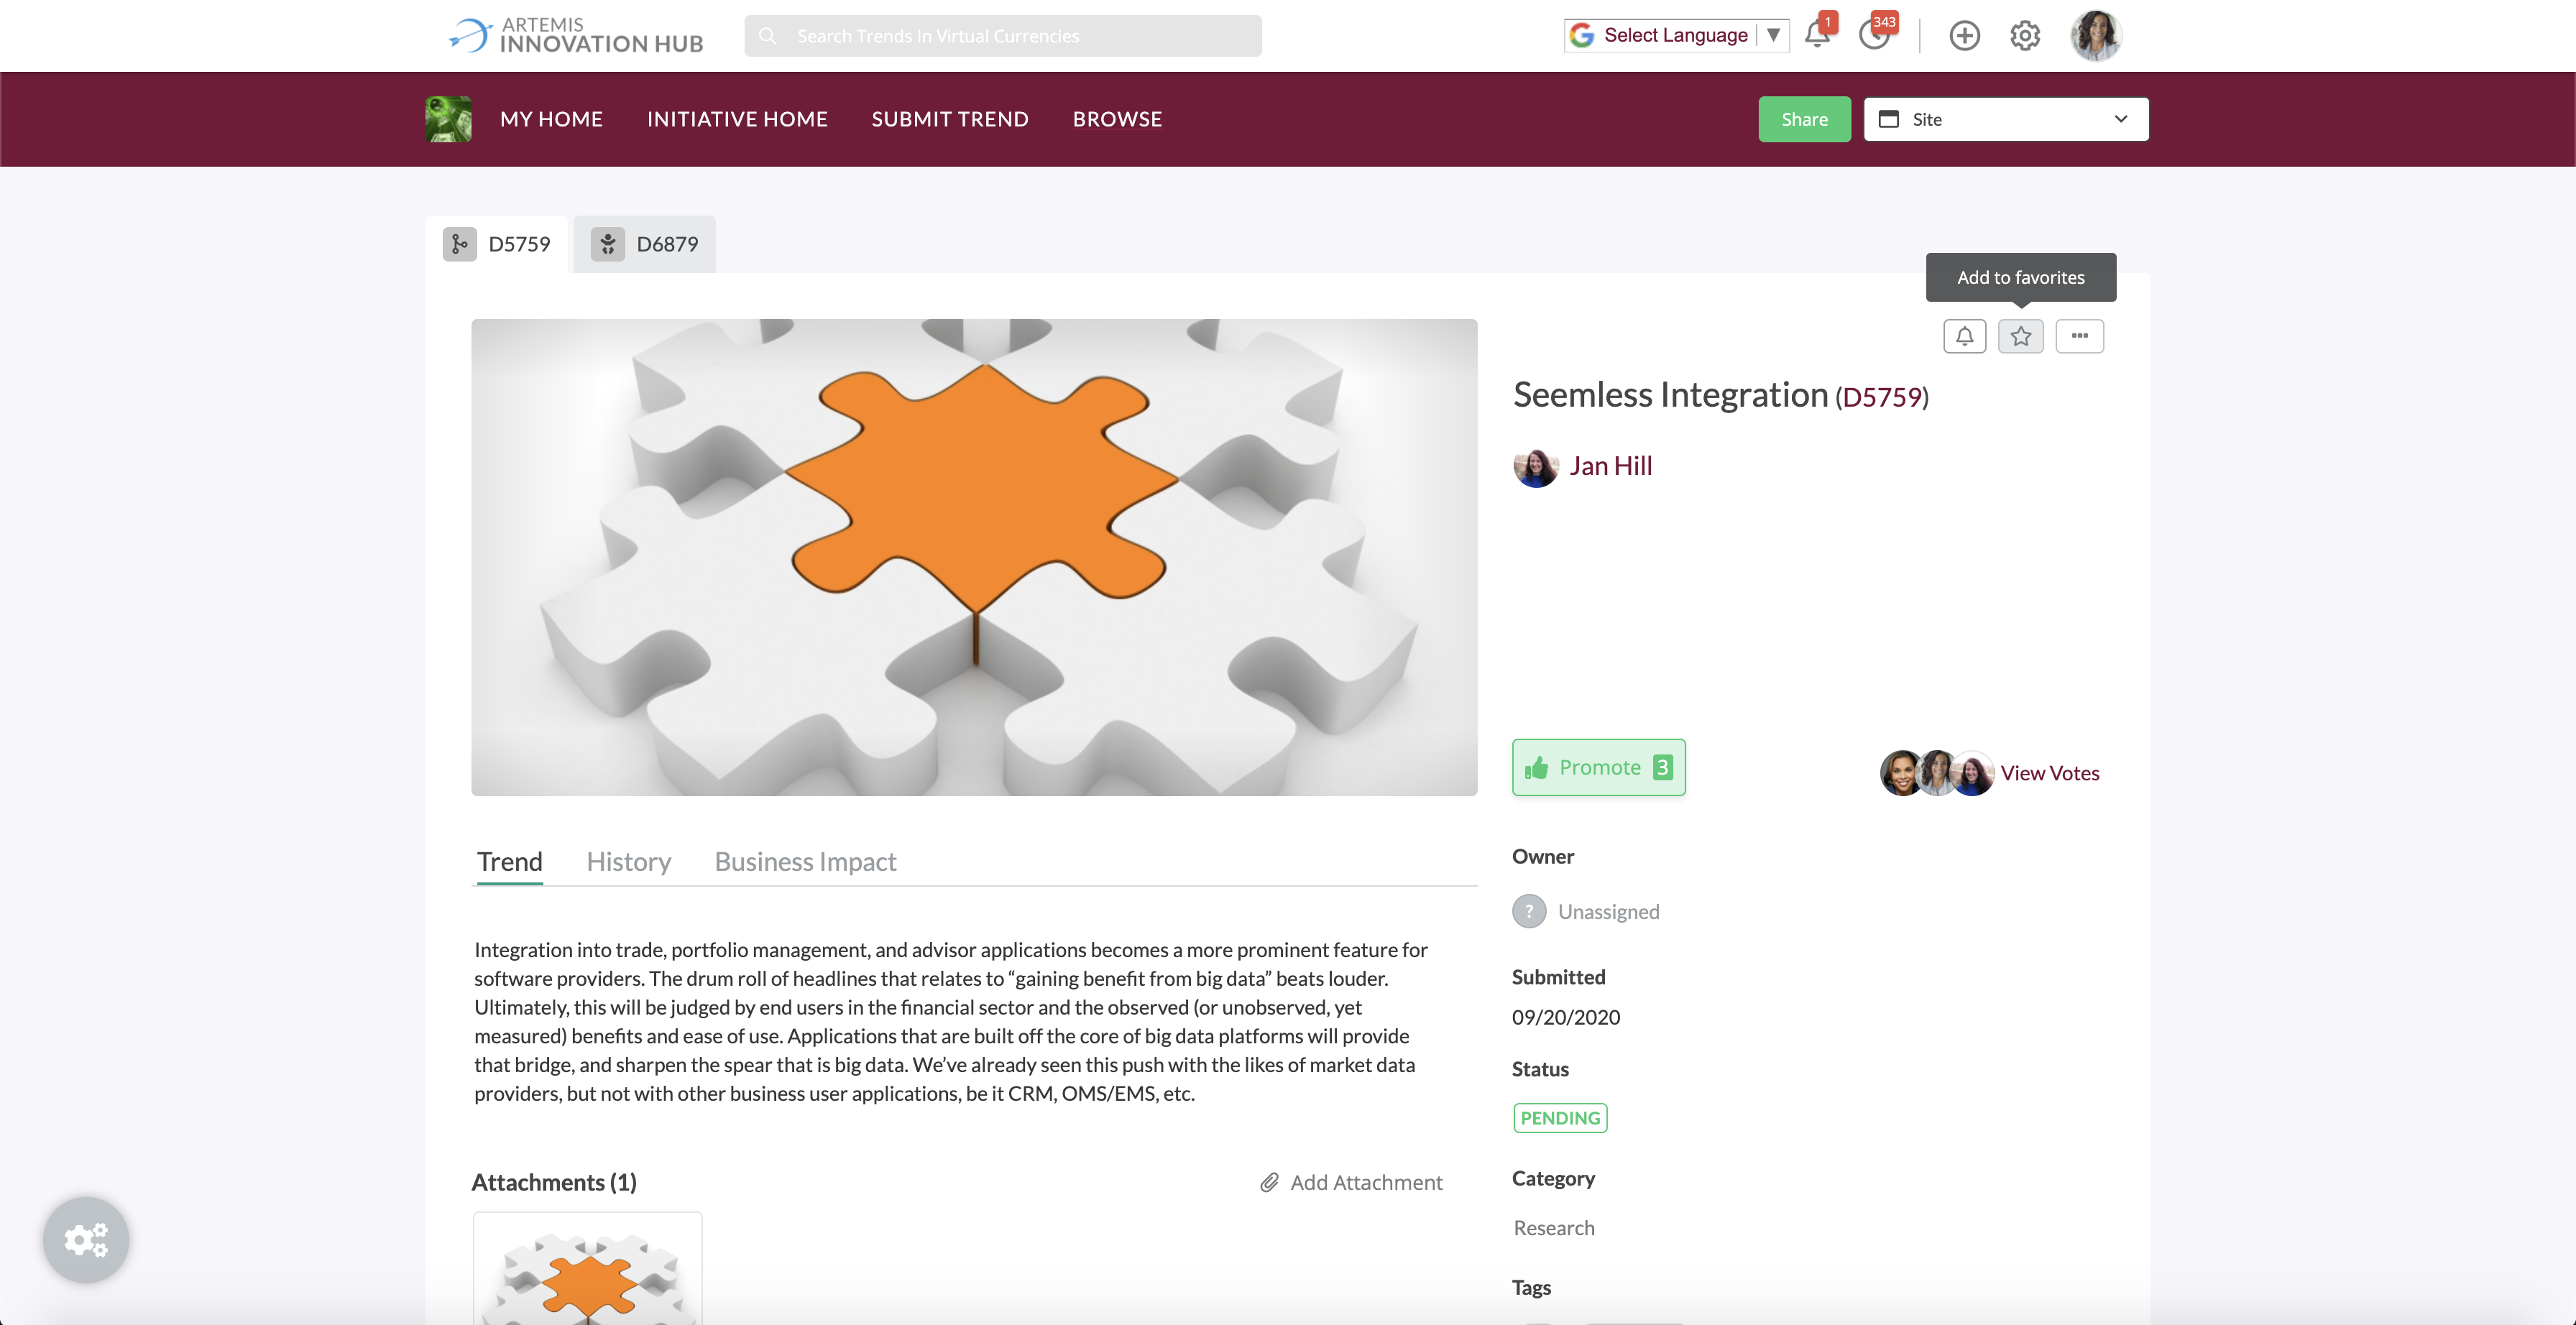Open the floating admin gears button
The image size is (2576, 1325).
click(x=86, y=1240)
